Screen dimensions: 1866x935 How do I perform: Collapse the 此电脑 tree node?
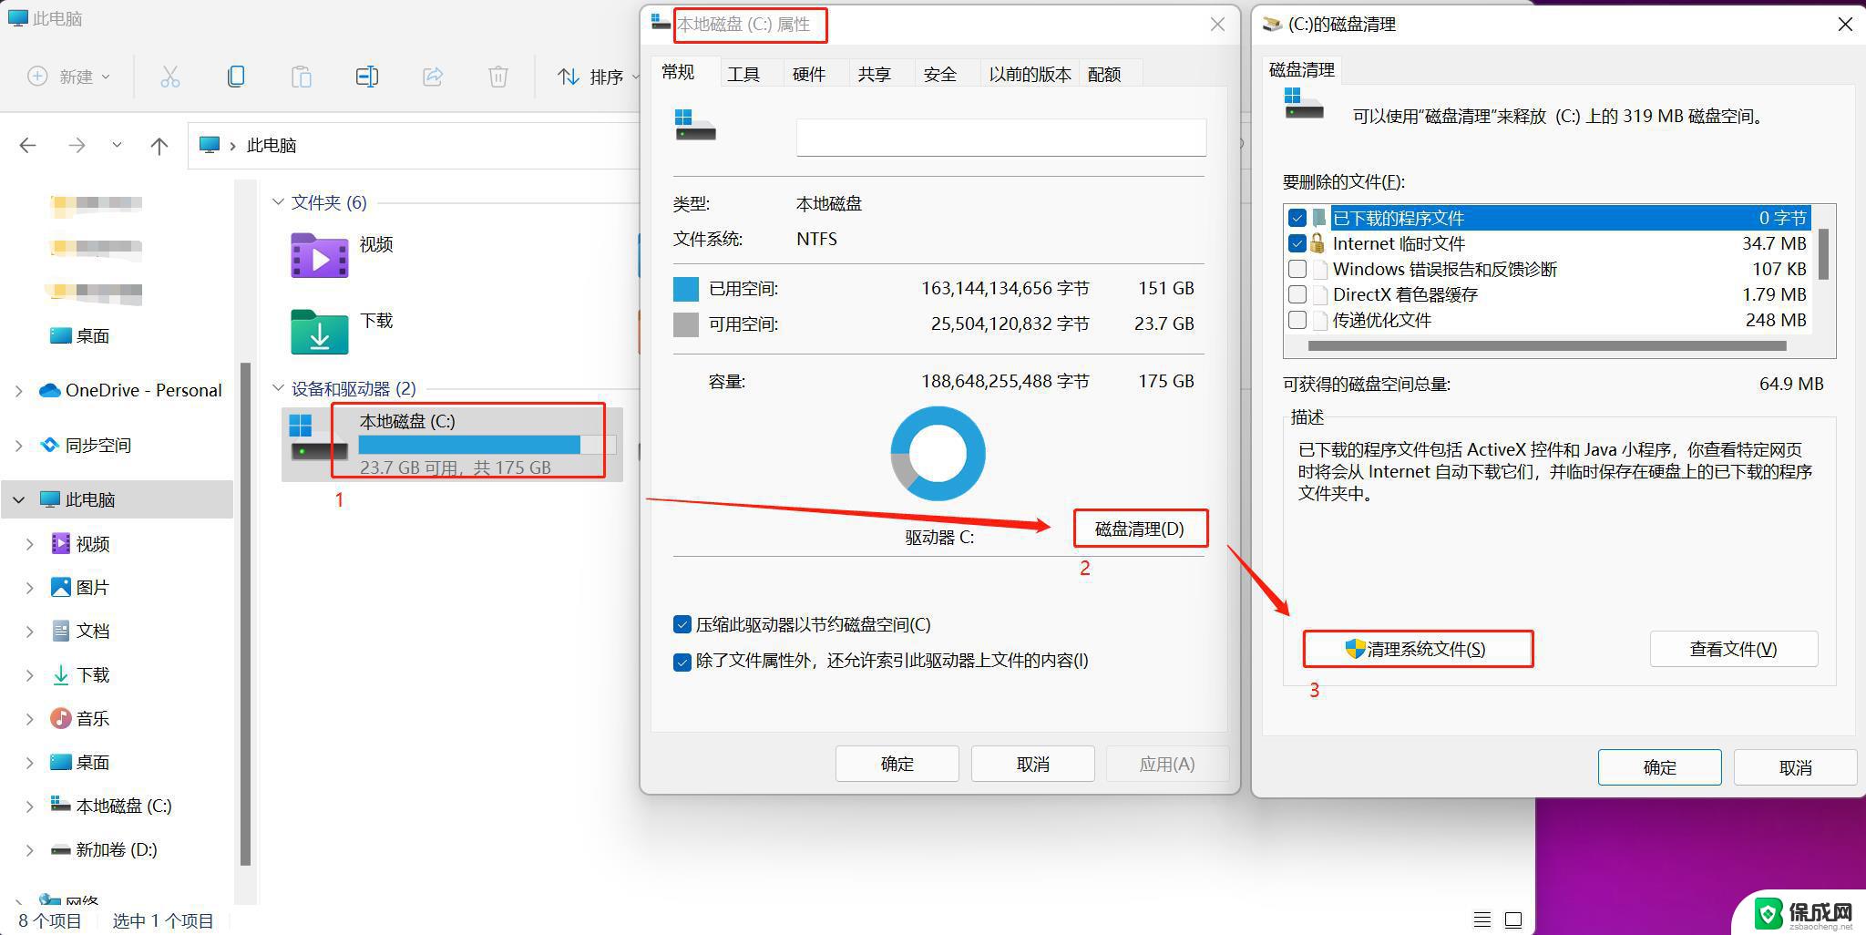click(x=19, y=499)
